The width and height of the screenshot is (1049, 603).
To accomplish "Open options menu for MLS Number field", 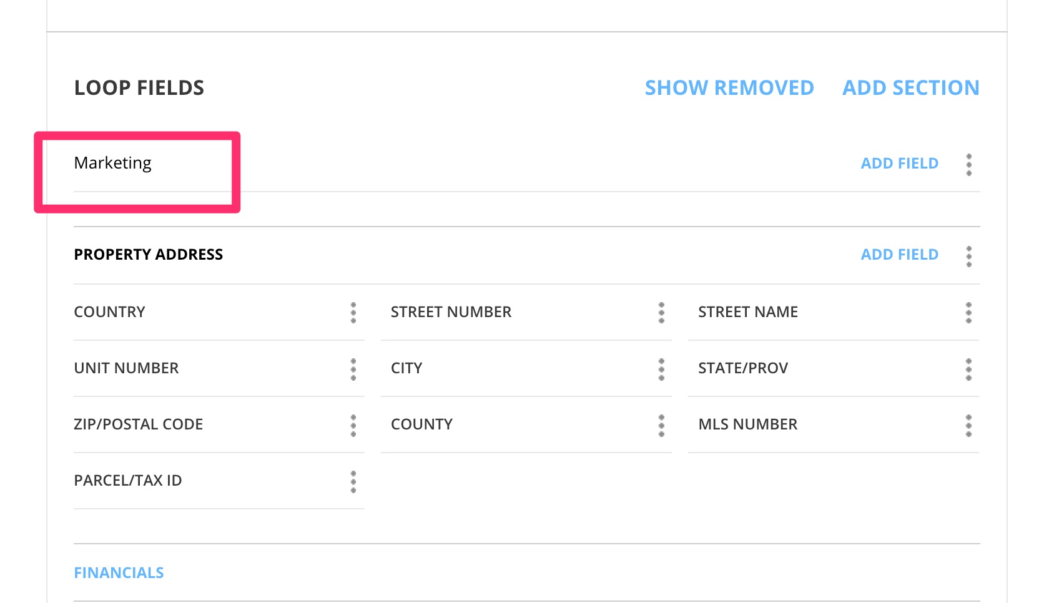I will point(968,425).
